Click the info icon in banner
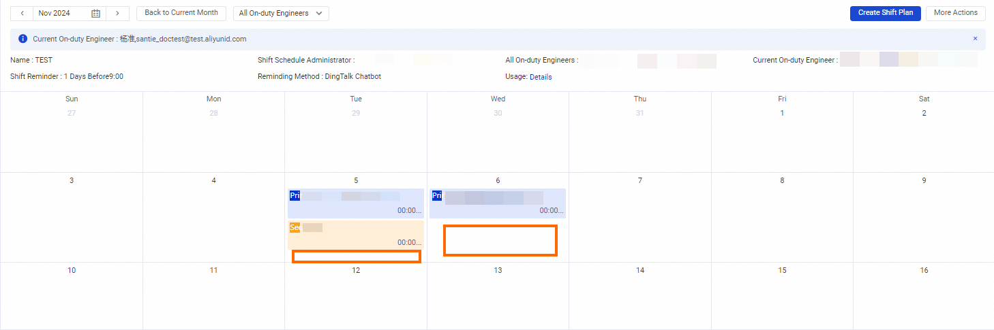This screenshot has width=994, height=330. pos(23,39)
